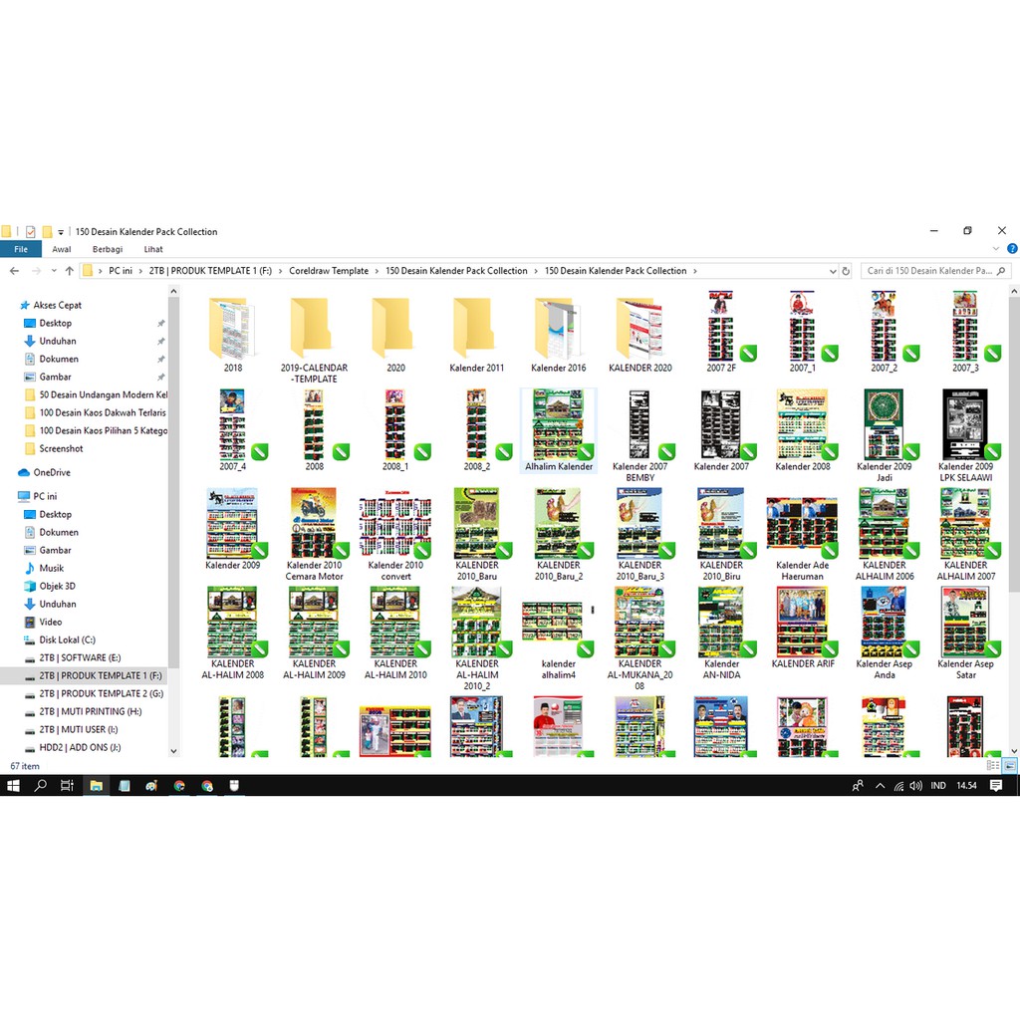This screenshot has width=1020, height=1020.
Task: Open the Berbagi ribbon tab
Action: 108,250
